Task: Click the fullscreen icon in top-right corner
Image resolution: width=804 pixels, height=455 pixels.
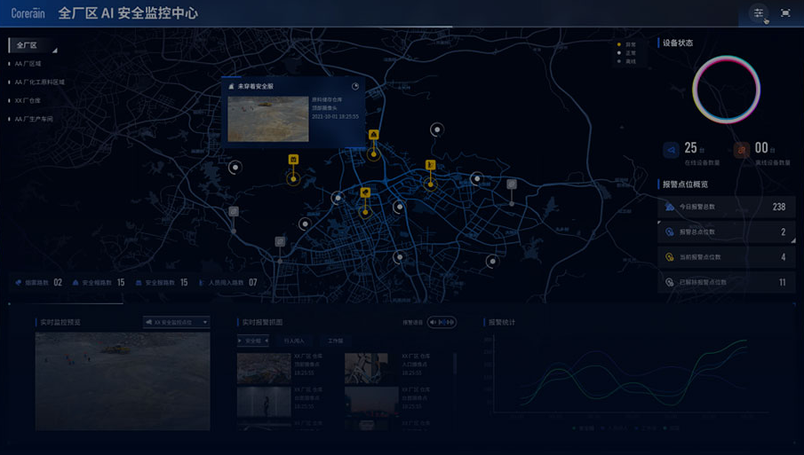Action: pyautogui.click(x=785, y=12)
